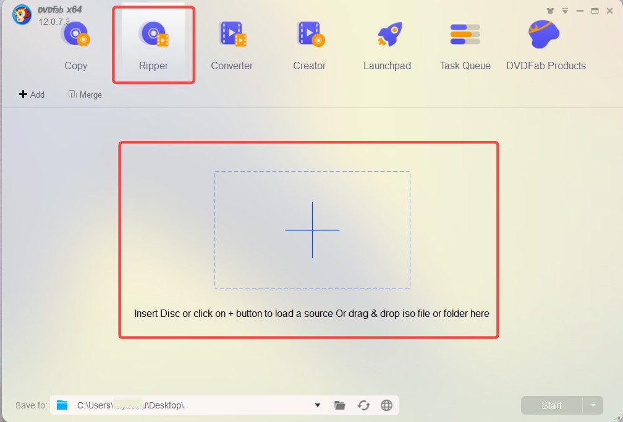
Task: Maximize the DVDFab window
Action: [595, 11]
